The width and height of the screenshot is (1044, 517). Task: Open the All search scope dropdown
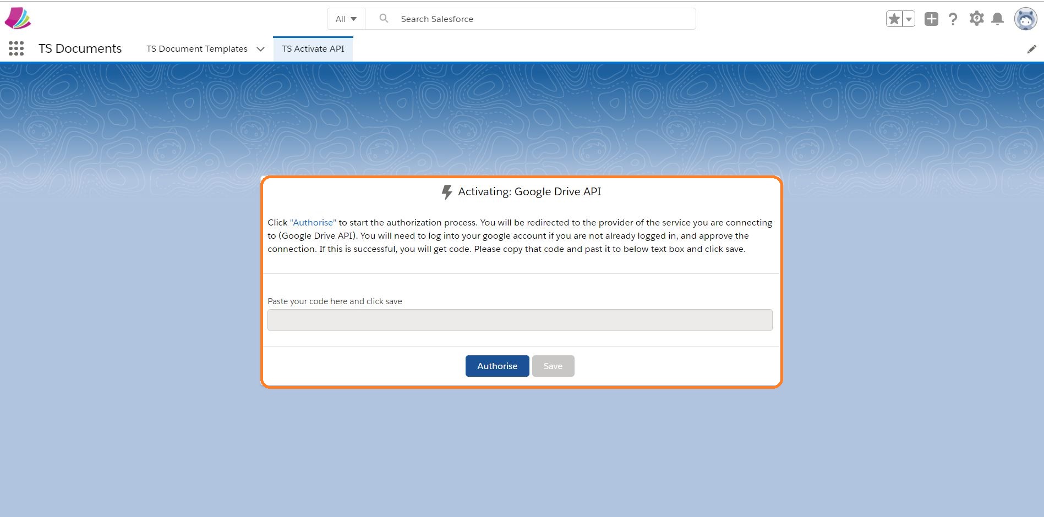click(x=345, y=18)
